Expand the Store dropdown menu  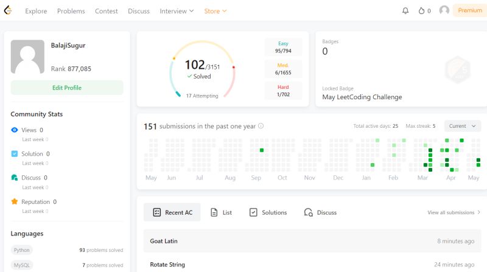pos(215,11)
